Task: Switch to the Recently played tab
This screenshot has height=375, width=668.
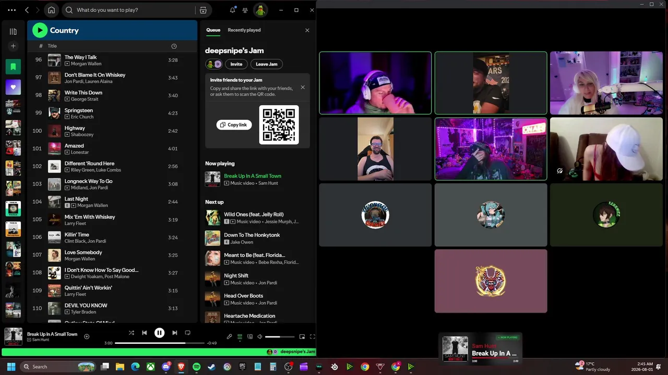Action: click(x=244, y=30)
